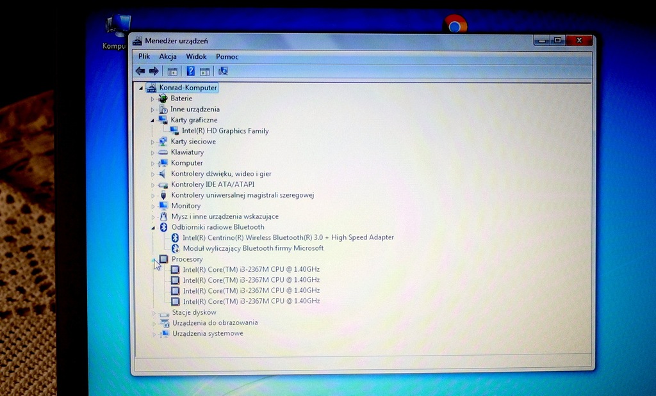656x396 pixels.
Task: Click the Karty sieciowe network icon
Action: [163, 141]
